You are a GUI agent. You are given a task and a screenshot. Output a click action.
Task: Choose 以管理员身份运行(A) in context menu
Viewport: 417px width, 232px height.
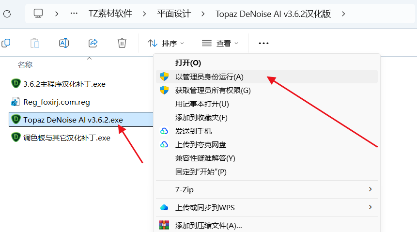267,77
